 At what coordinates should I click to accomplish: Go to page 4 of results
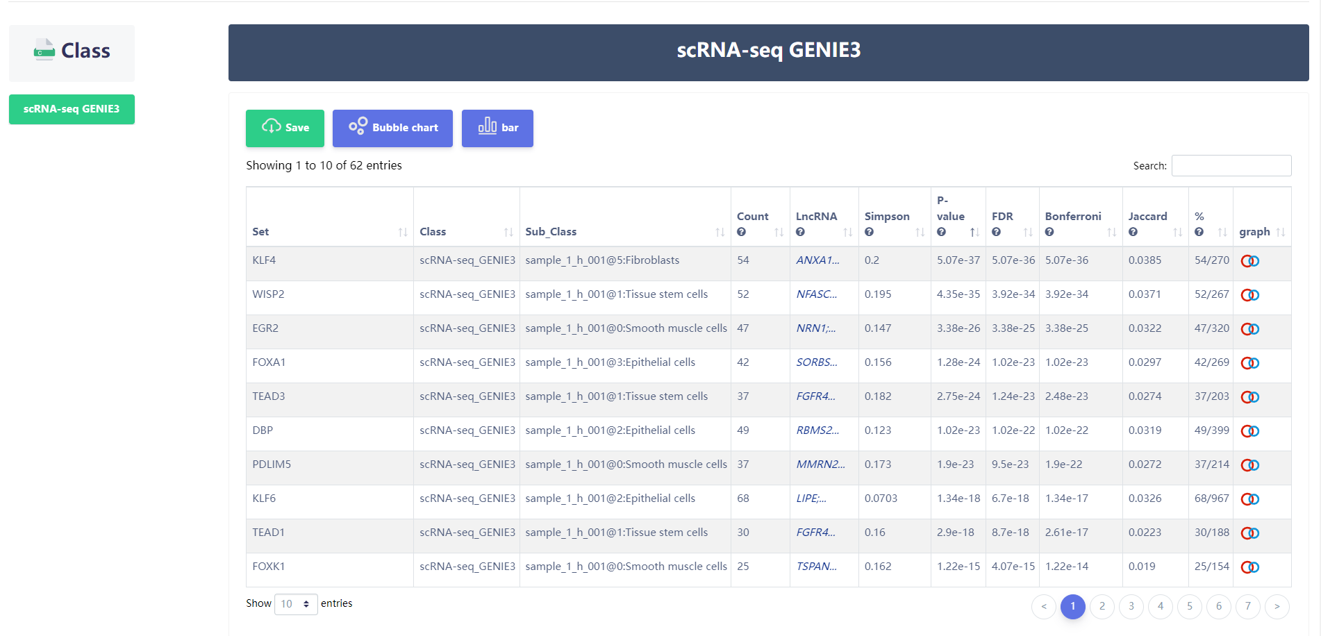coord(1161,606)
